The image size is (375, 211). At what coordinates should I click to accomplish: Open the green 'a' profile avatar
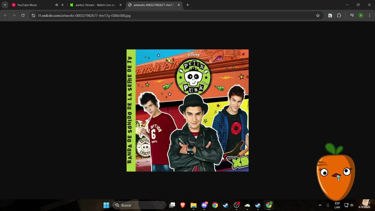coord(361,16)
